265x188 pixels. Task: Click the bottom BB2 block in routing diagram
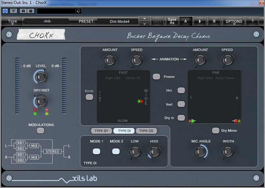tap(21, 160)
